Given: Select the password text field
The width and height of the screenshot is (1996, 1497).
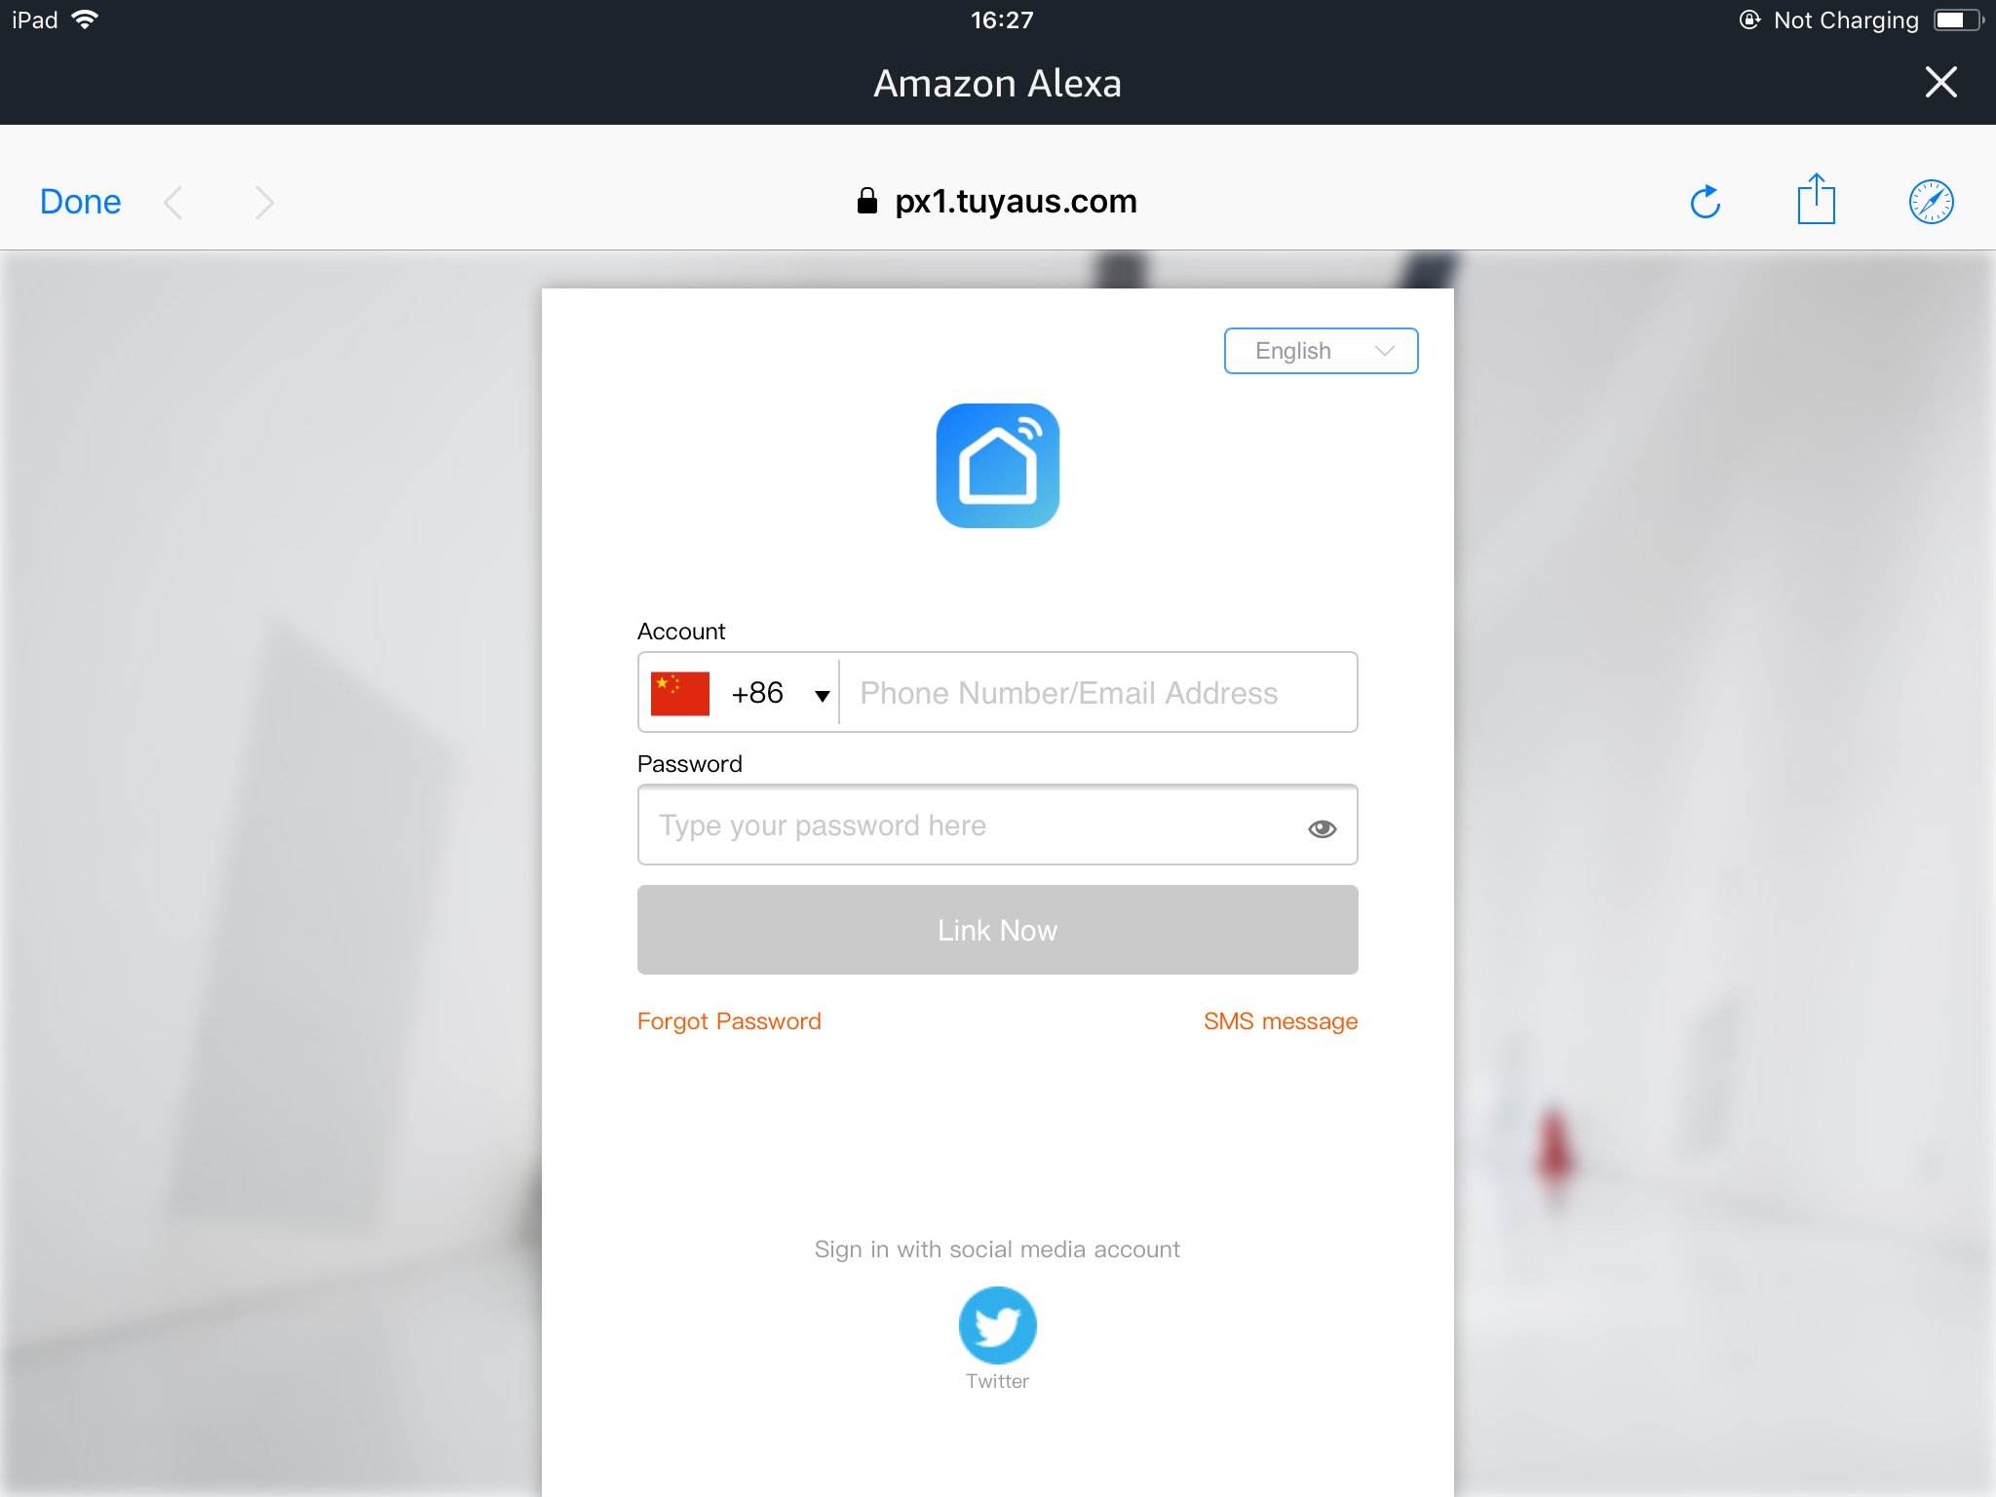Looking at the screenshot, I should (x=996, y=824).
